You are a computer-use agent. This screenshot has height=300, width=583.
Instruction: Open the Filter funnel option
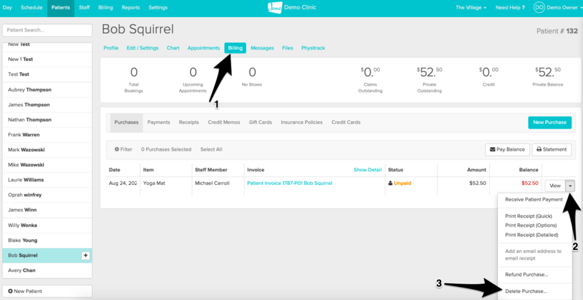[123, 149]
